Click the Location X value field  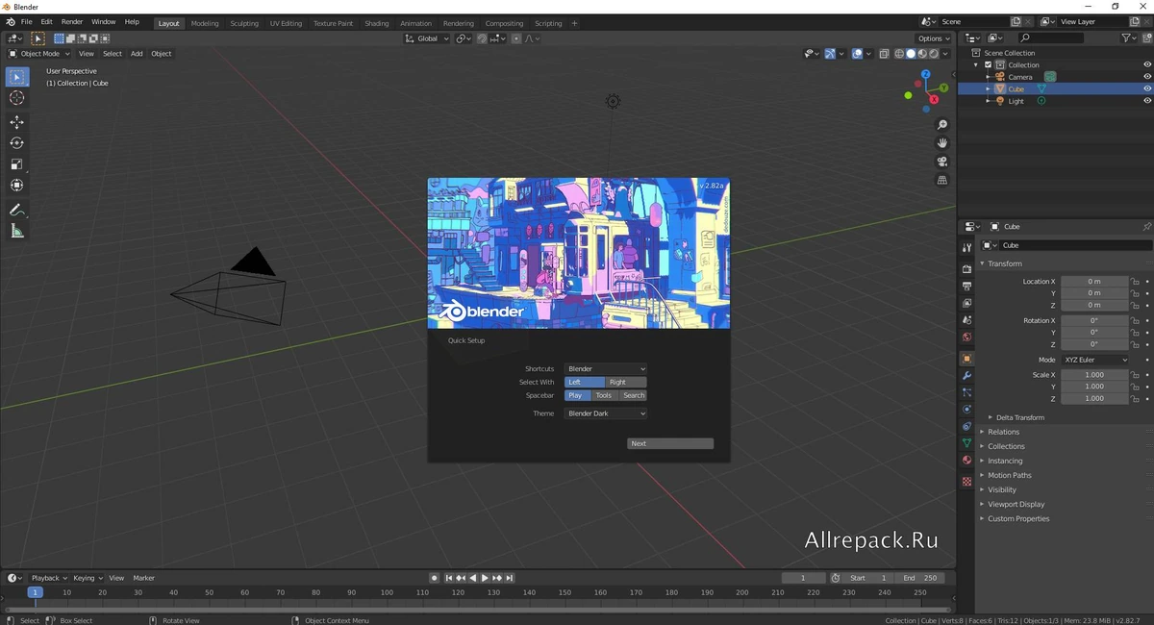click(1094, 282)
